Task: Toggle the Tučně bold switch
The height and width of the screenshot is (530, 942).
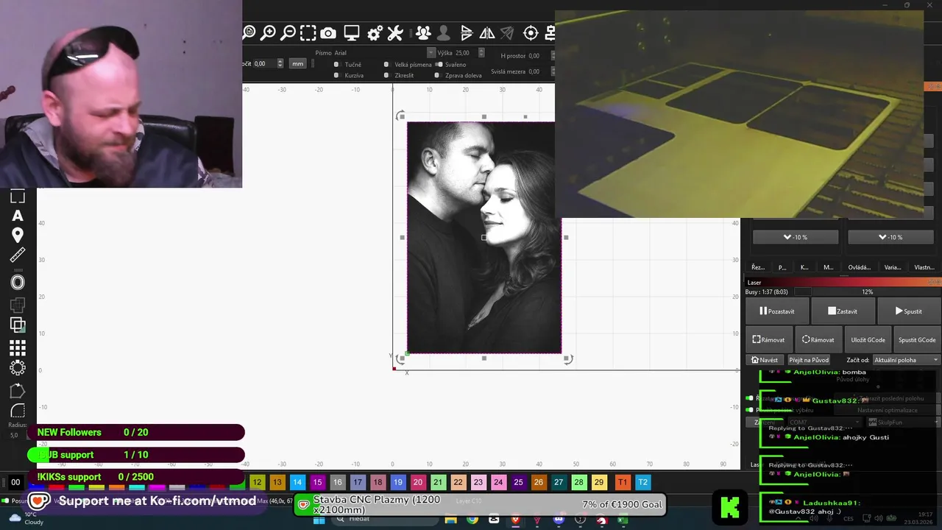Action: coord(337,65)
